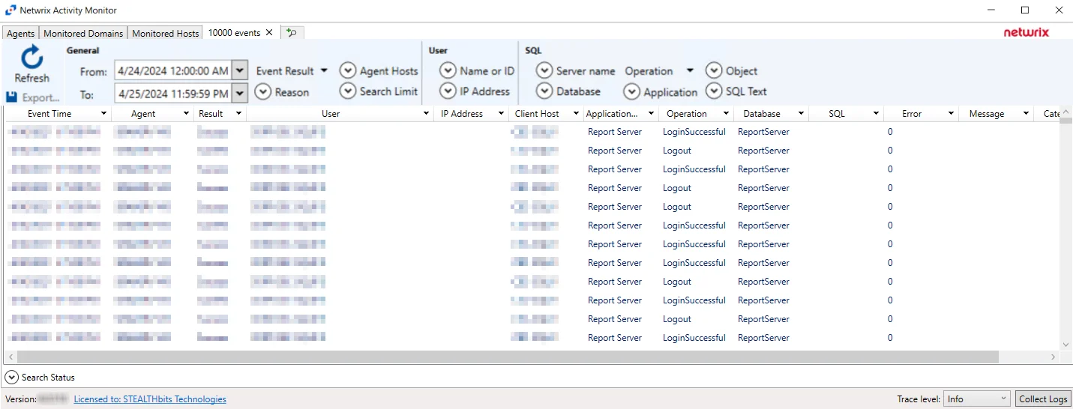Expand the Agent Hosts filter
The image size is (1073, 409).
click(x=347, y=70)
